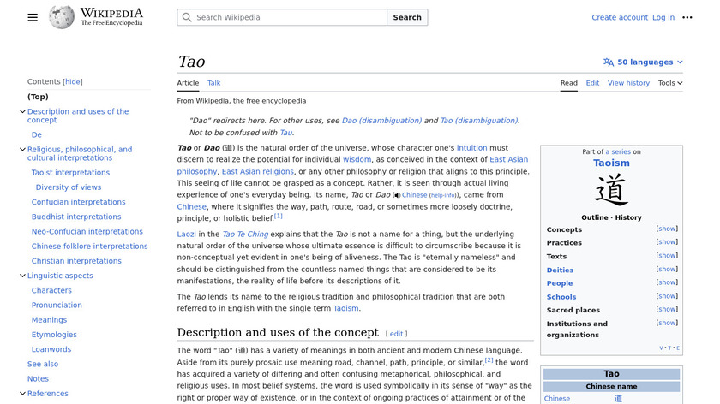Click the Search button
The width and height of the screenshot is (720, 404).
(407, 17)
